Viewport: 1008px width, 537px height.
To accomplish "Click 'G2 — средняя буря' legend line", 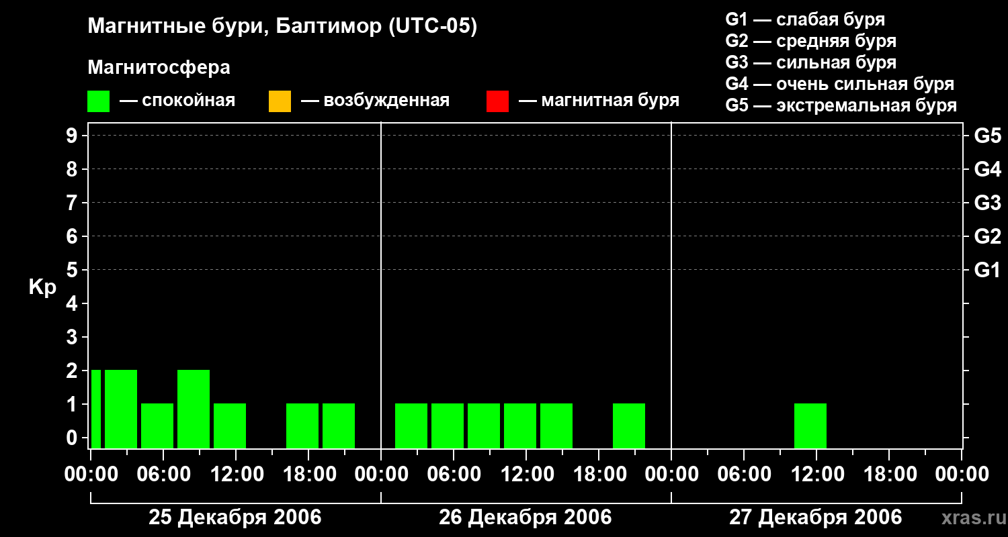I will click(x=811, y=41).
